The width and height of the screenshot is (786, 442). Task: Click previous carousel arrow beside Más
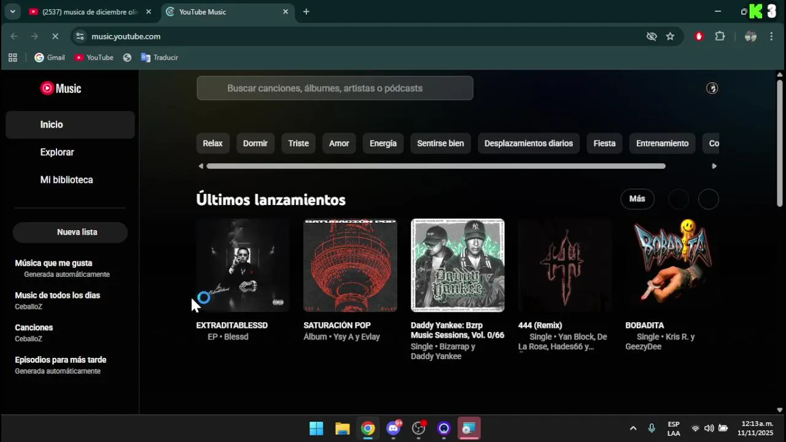(679, 199)
